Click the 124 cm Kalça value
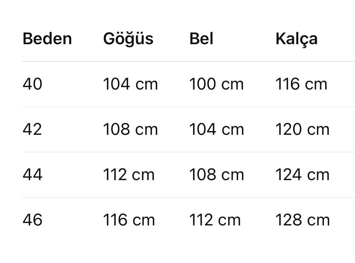The width and height of the screenshot is (355, 263). (302, 175)
